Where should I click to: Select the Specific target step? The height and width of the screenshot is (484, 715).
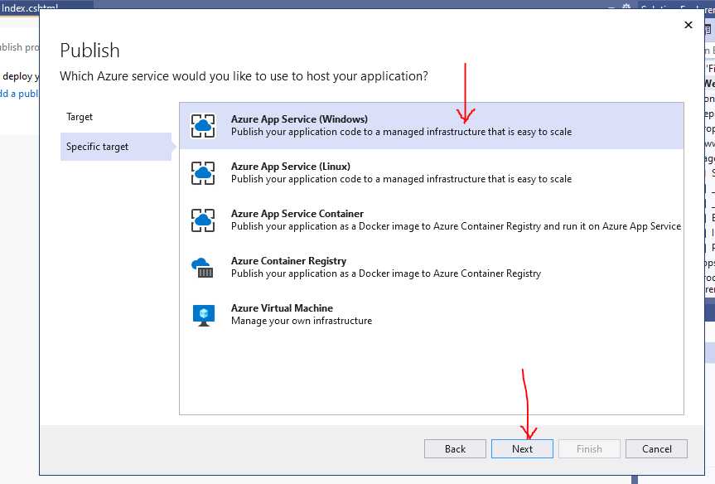(x=98, y=147)
